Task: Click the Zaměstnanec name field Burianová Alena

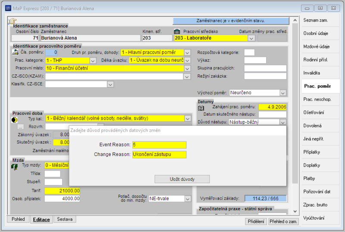Action: pyautogui.click(x=90, y=38)
